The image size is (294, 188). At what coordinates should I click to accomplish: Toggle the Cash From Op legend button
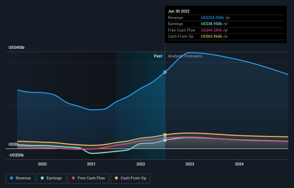point(130,178)
